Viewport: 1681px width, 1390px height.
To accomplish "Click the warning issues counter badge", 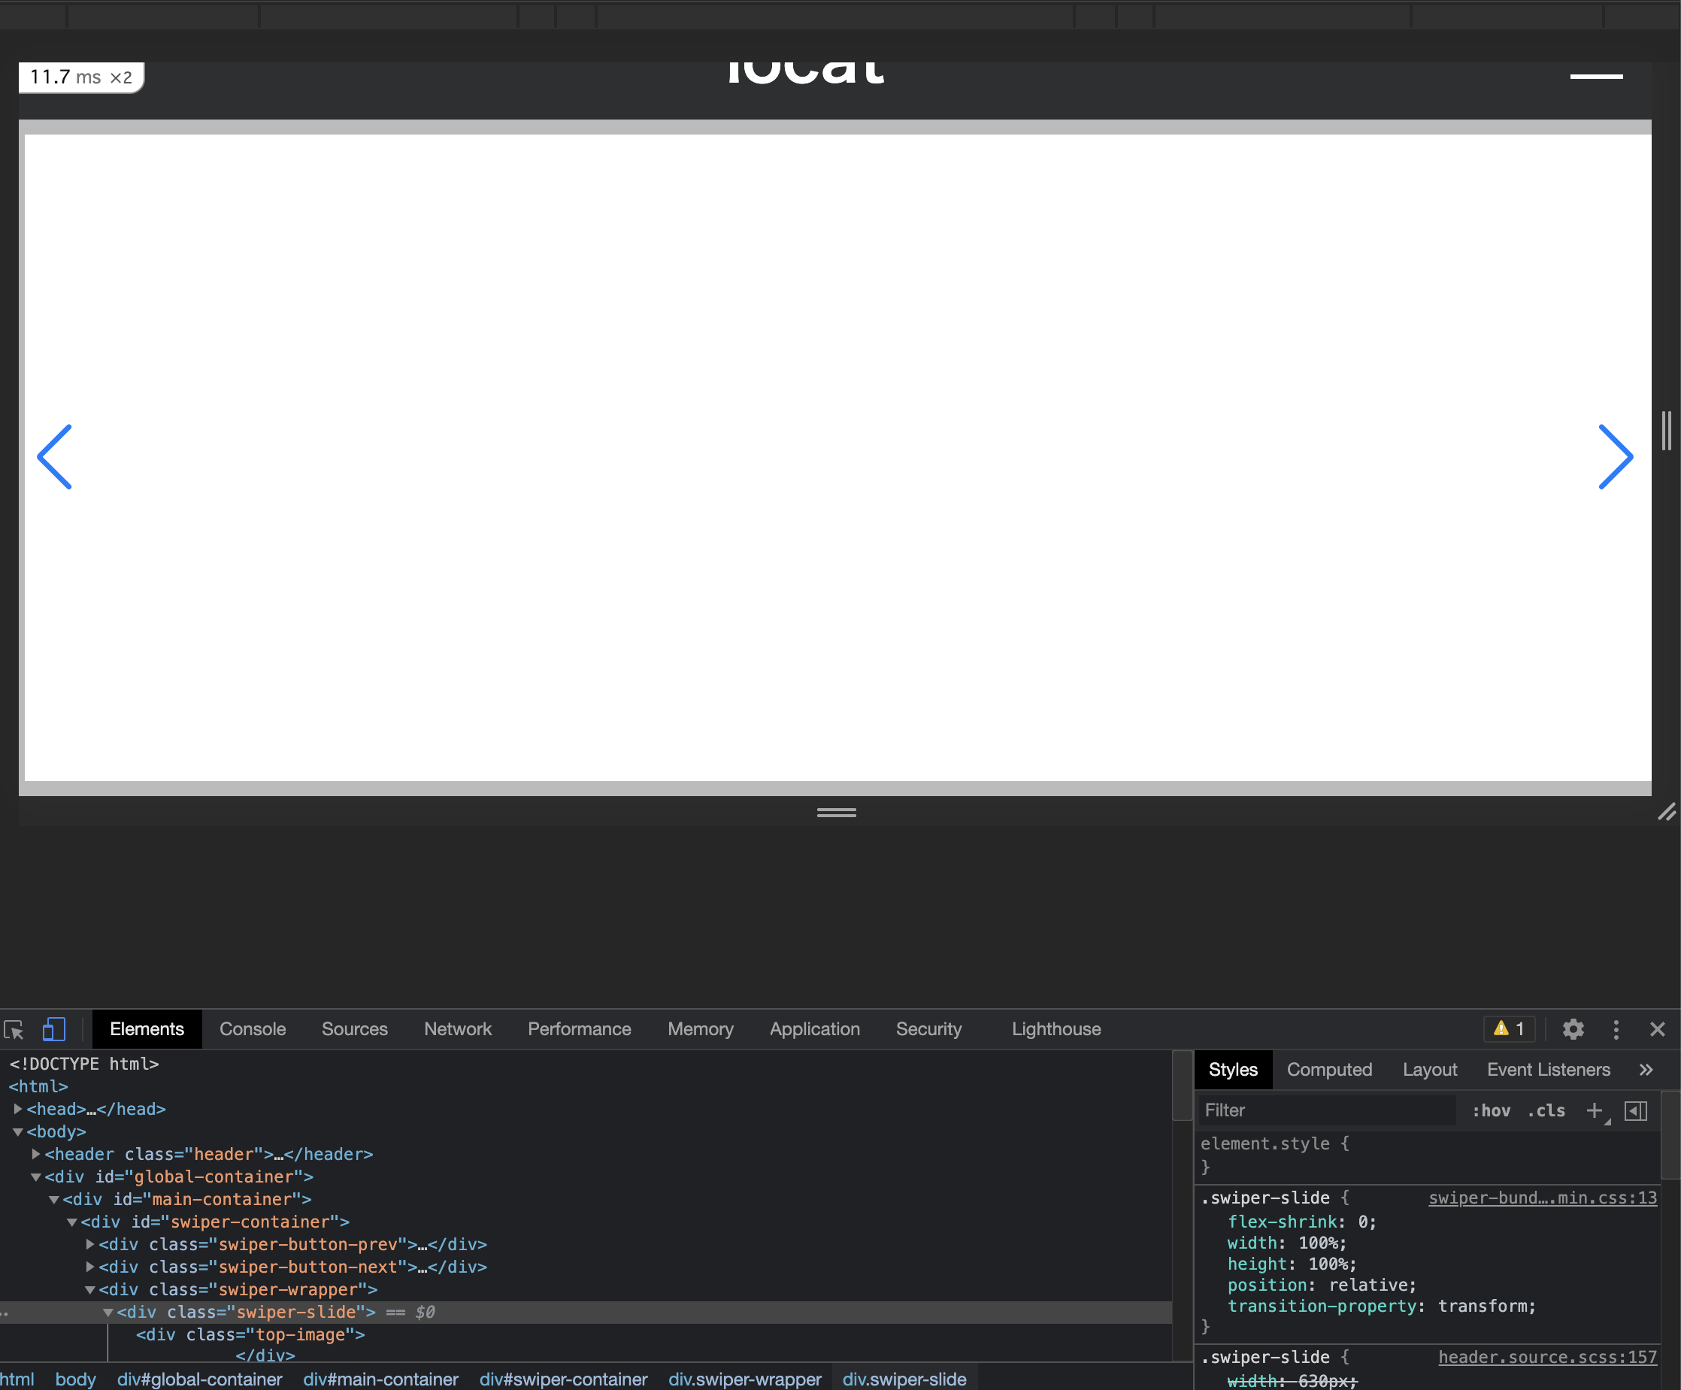I will pyautogui.click(x=1510, y=1029).
